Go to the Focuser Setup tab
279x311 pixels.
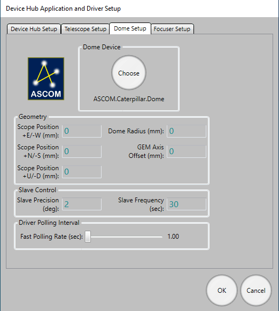[x=172, y=29]
